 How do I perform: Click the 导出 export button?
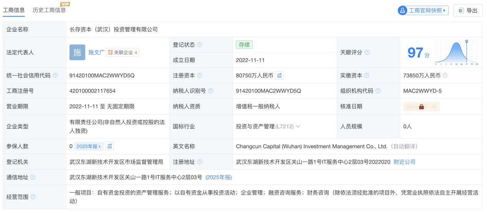tap(468, 10)
